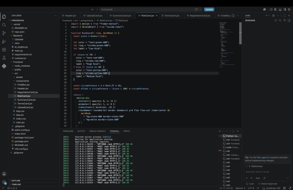Close the RiskCard.jsx editor tab
Viewport: 293px width, 190px height.
[157, 16]
